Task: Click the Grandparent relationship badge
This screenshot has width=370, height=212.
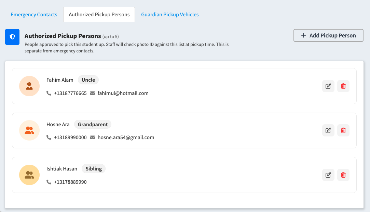Action: point(93,124)
